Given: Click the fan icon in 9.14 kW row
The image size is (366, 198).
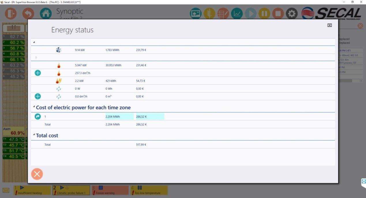Looking at the screenshot, I should click(59, 50).
